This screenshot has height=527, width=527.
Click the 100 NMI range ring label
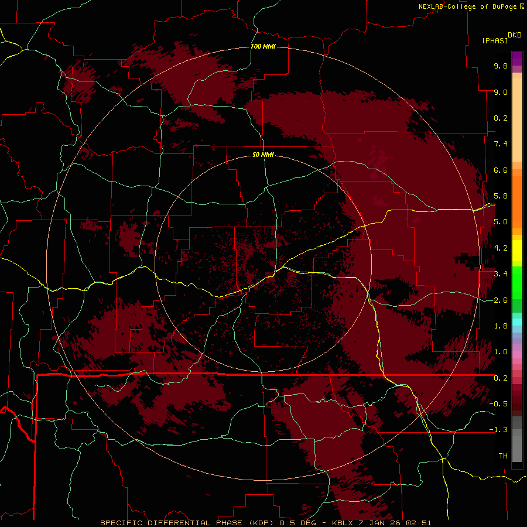[263, 46]
